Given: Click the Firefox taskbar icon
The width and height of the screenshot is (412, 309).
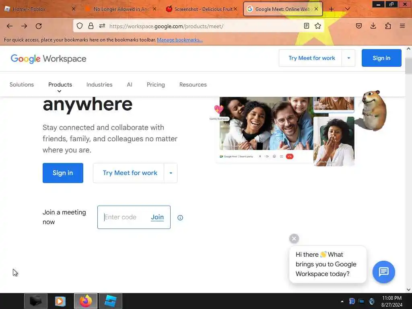Looking at the screenshot, I should 86,301.
